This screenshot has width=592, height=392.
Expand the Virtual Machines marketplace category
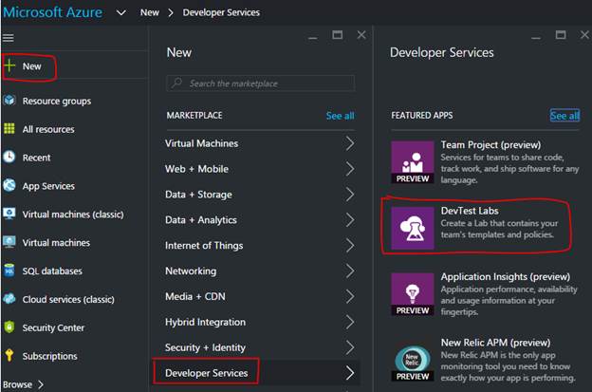pos(350,144)
